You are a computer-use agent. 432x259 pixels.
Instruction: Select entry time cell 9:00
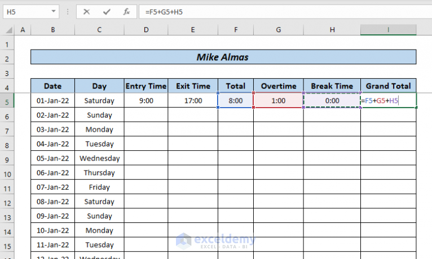click(146, 100)
